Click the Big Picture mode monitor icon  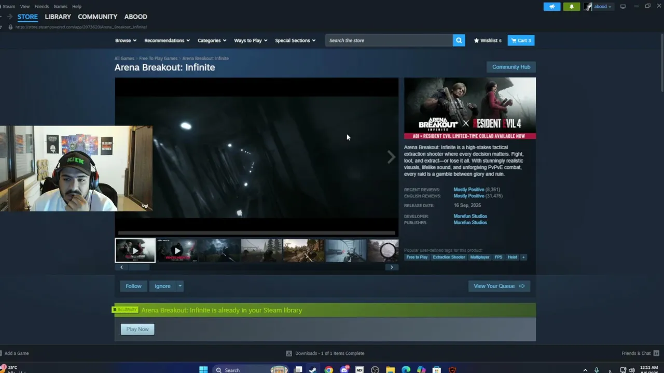point(623,7)
